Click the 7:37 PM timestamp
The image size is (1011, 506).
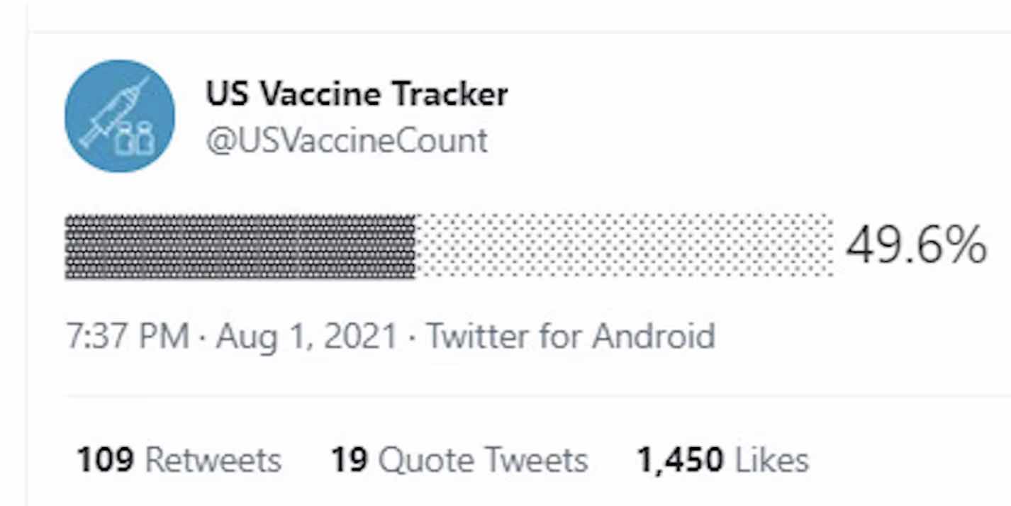click(x=128, y=336)
